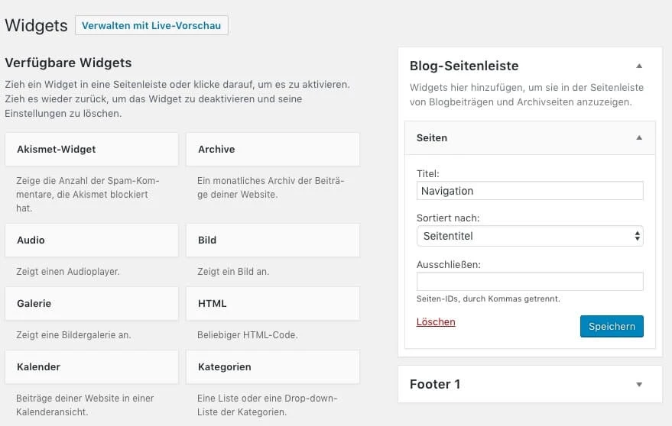Choose the Audio widget

pos(91,240)
